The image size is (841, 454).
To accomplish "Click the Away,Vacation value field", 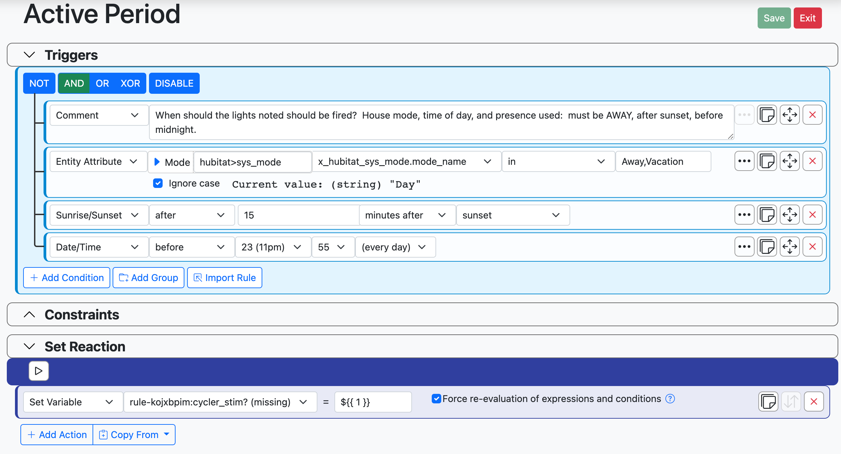I will pyautogui.click(x=663, y=161).
